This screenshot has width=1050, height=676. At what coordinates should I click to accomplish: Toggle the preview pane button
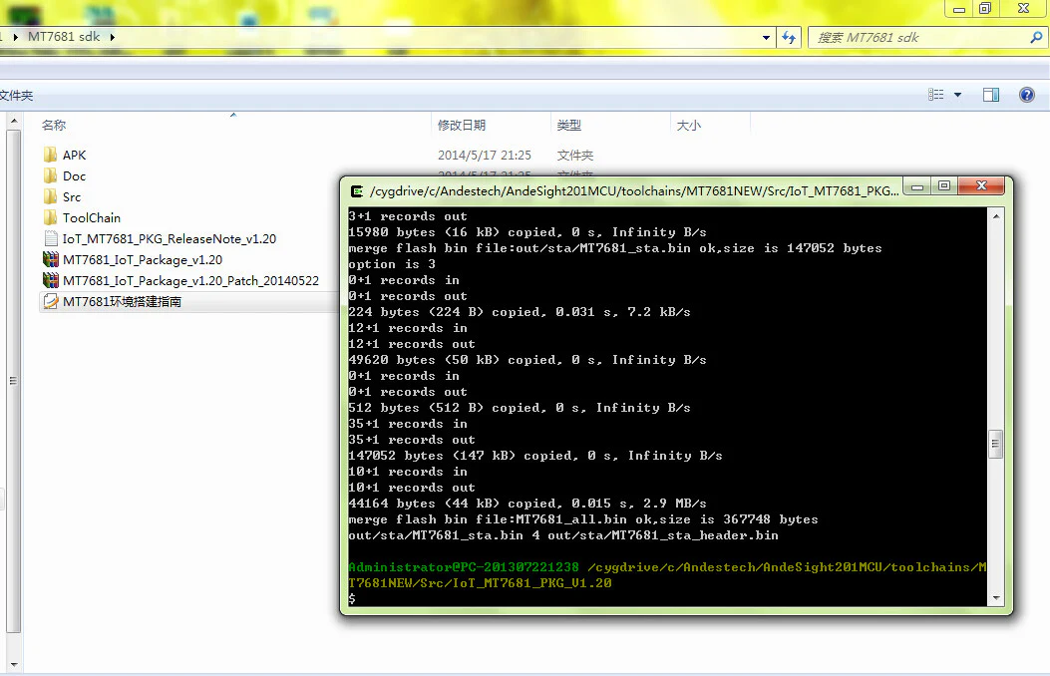(991, 95)
